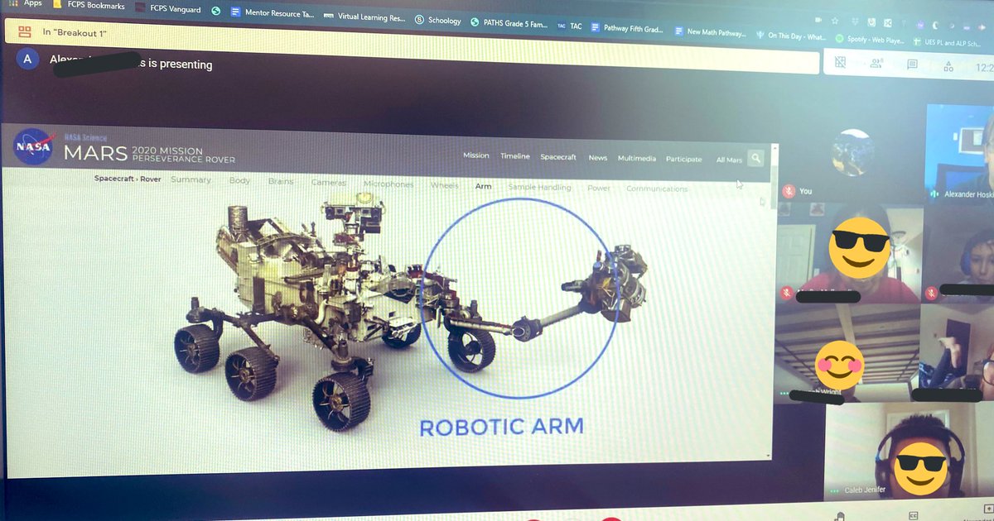Click the NASA logo
This screenshot has width=994, height=521.
tap(32, 148)
